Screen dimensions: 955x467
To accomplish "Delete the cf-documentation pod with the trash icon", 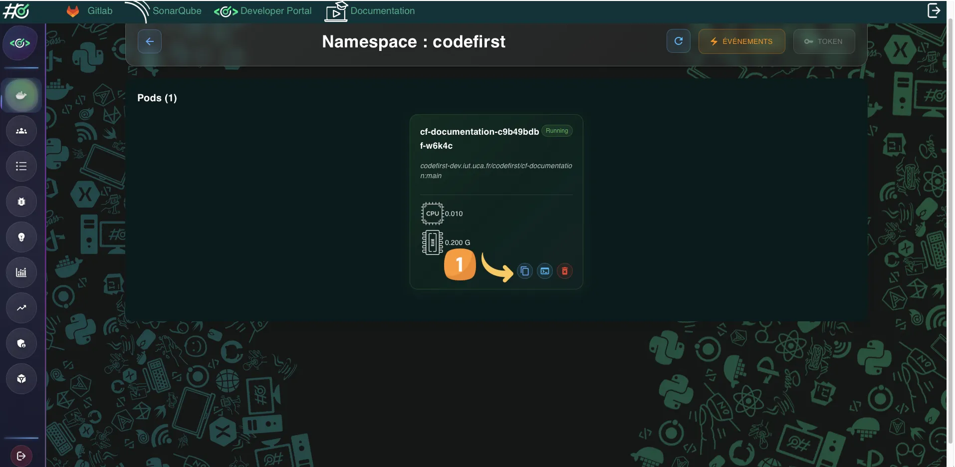I will pyautogui.click(x=565, y=271).
